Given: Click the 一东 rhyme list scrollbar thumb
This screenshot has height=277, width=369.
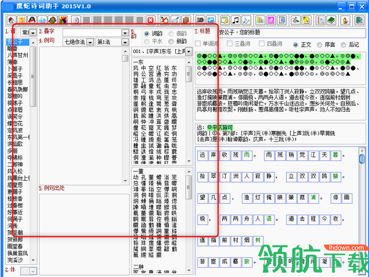Looking at the screenshot, I should (189, 73).
